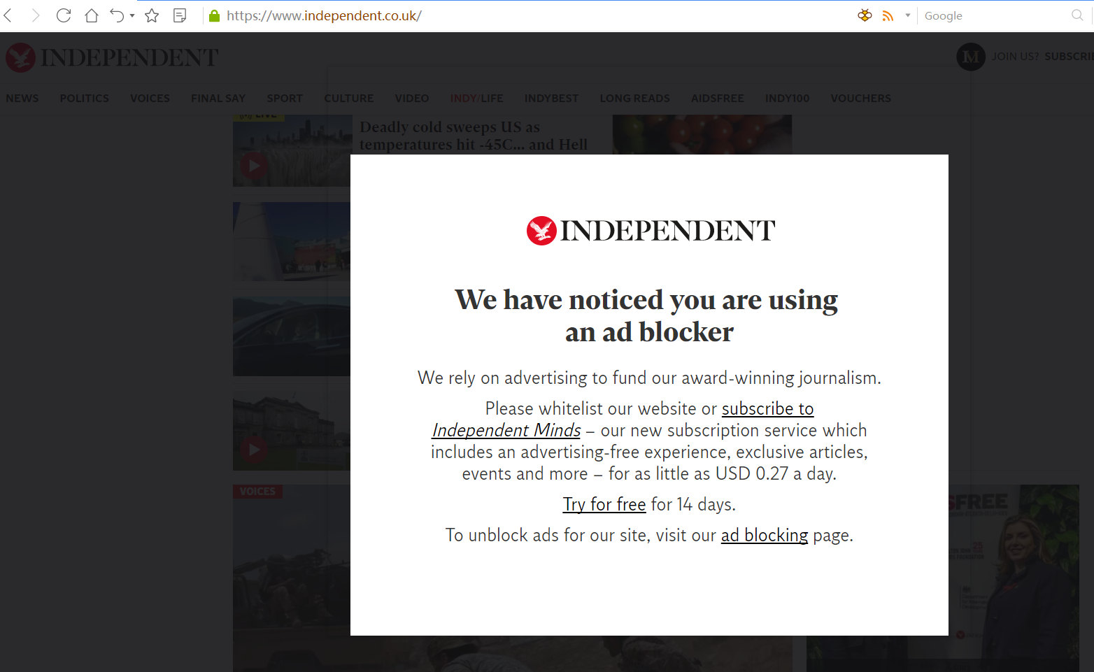
Task: Open the Independent Minds M badge
Action: (971, 57)
